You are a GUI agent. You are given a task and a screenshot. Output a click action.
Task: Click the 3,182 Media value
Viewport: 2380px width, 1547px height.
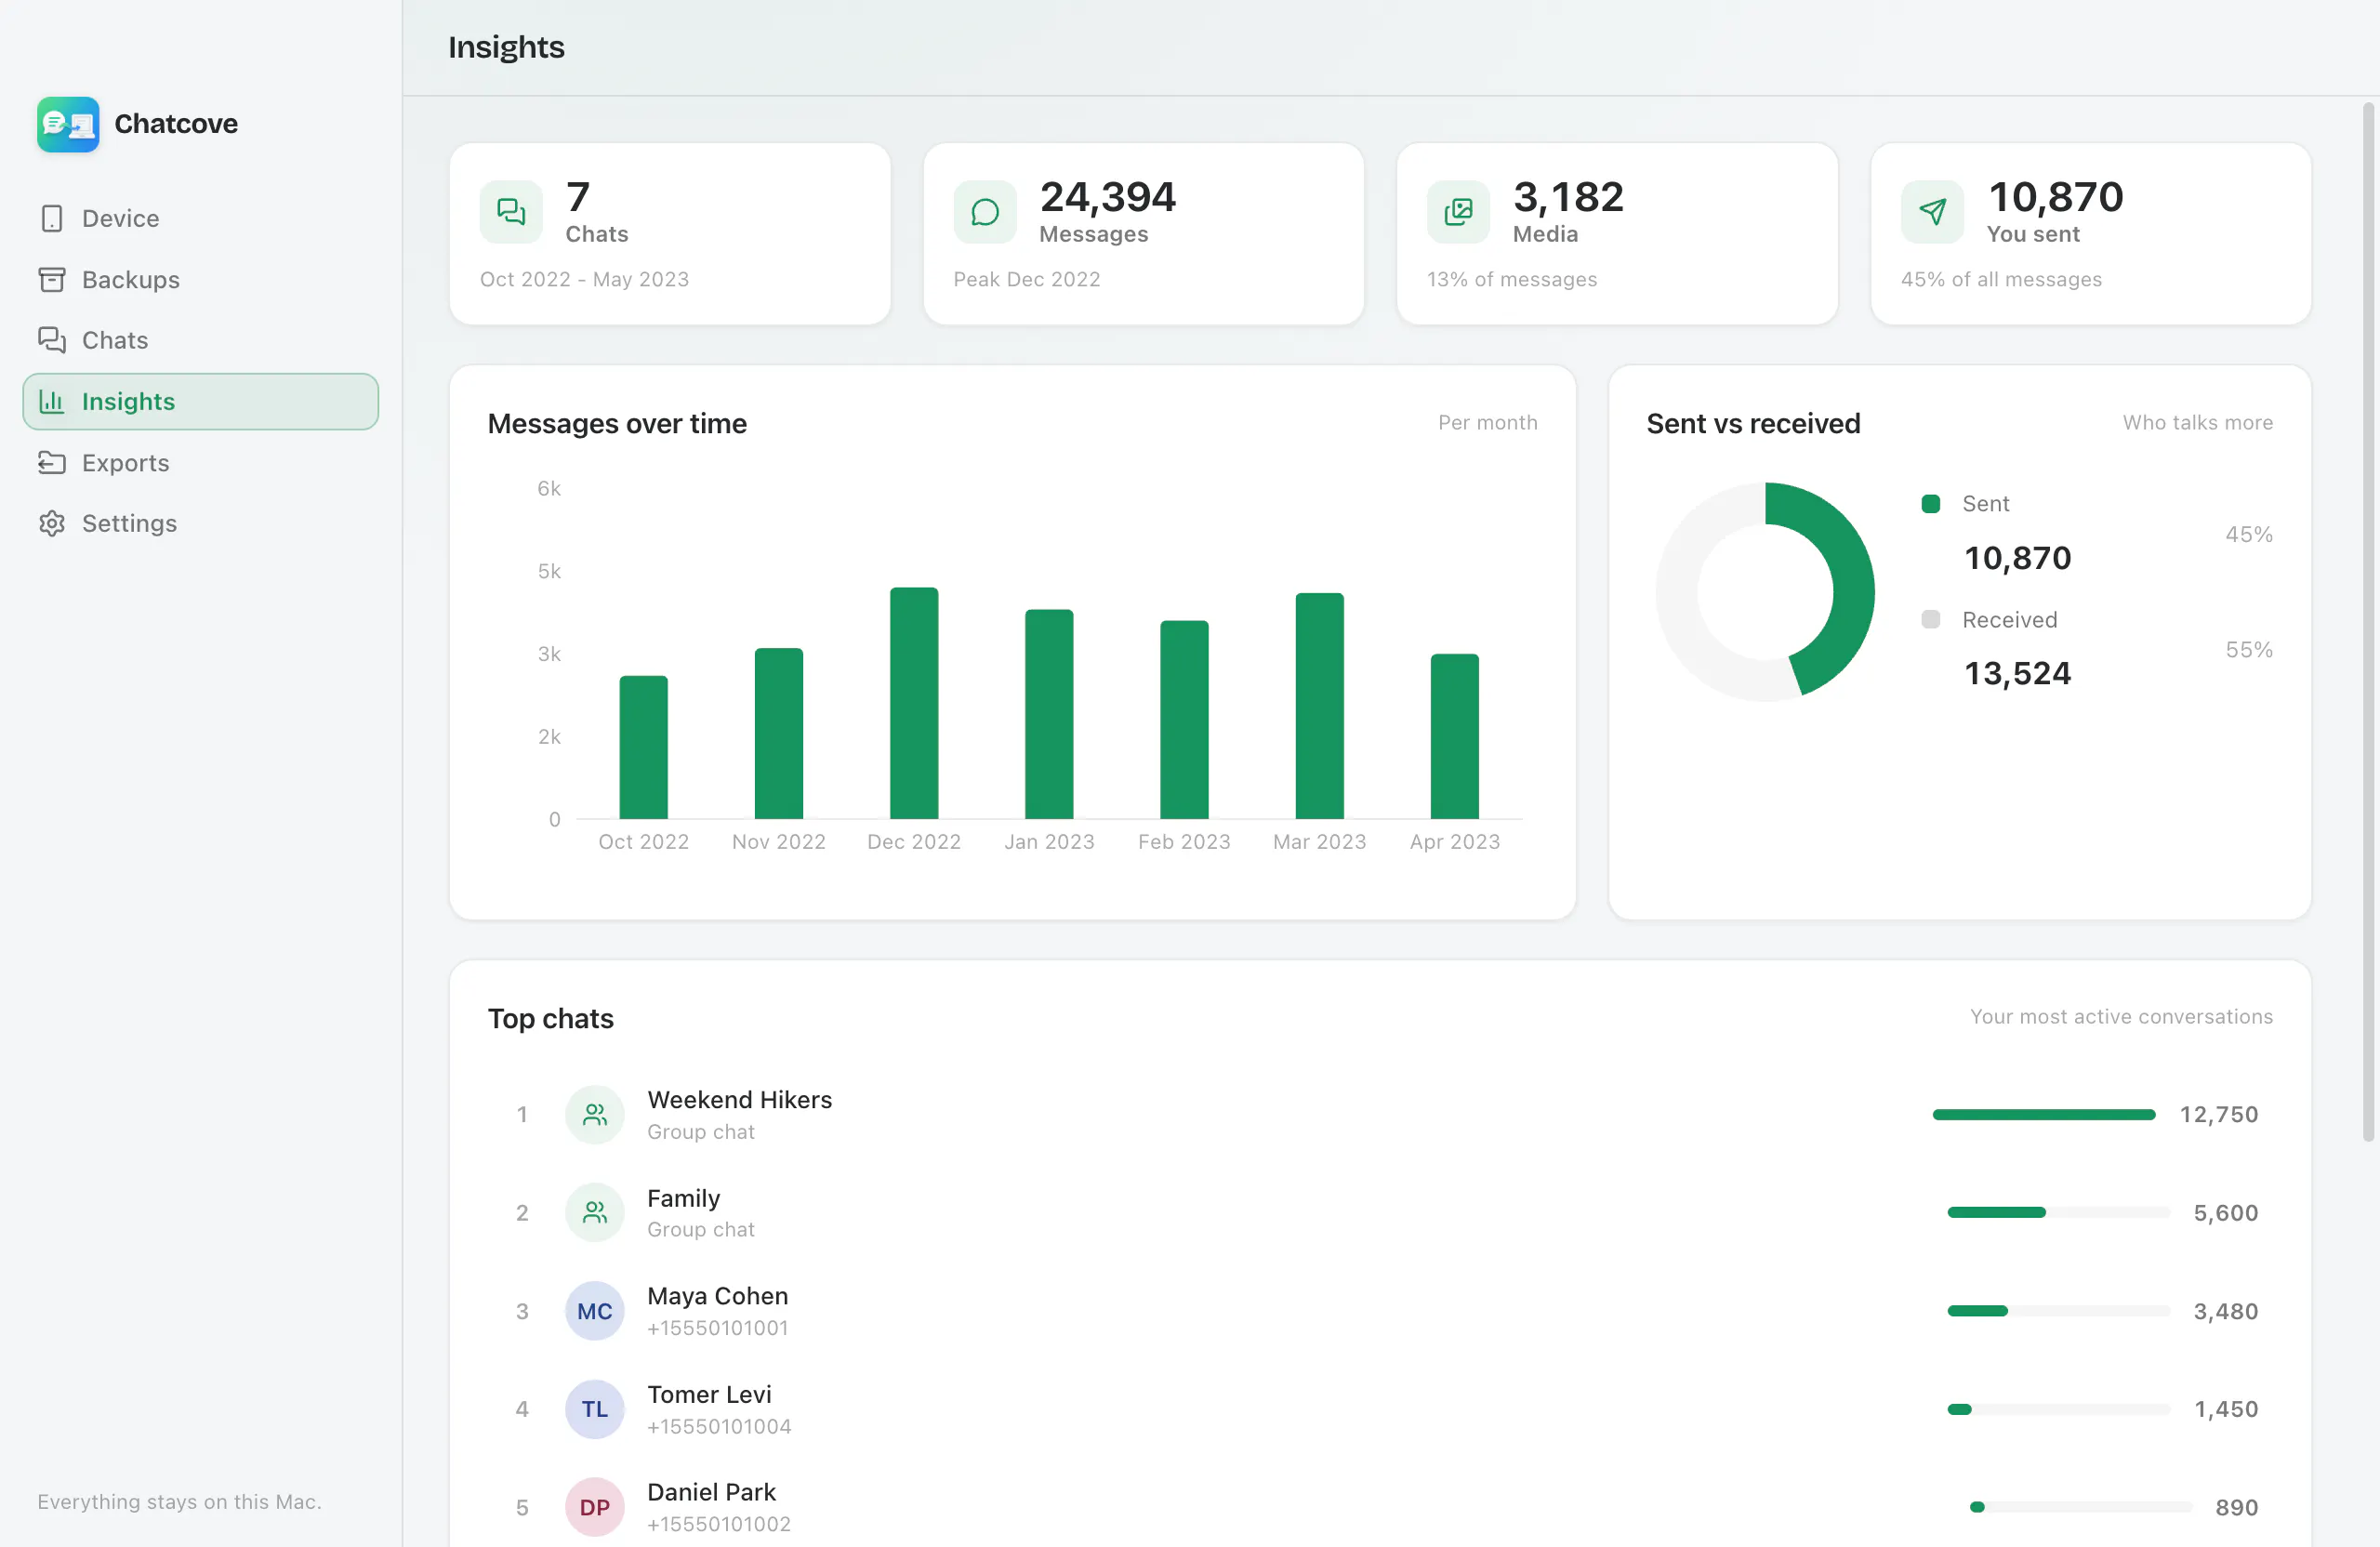[x=1569, y=197]
